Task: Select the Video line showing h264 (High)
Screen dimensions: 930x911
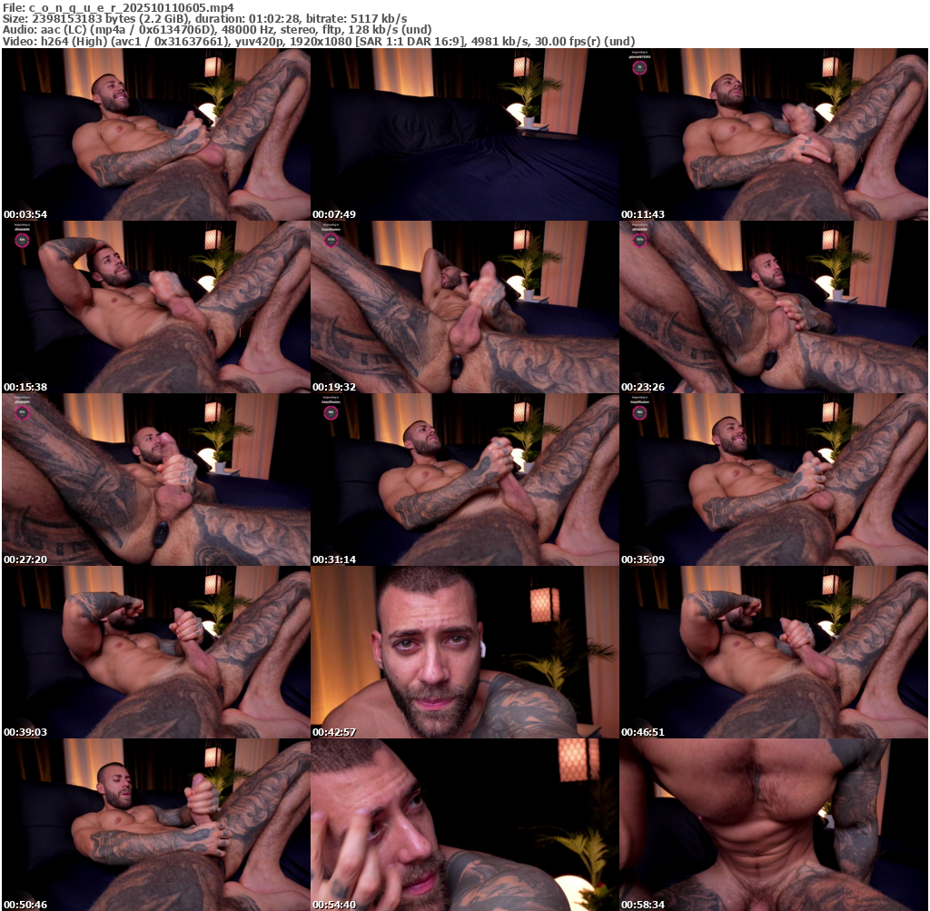Action: tap(319, 41)
